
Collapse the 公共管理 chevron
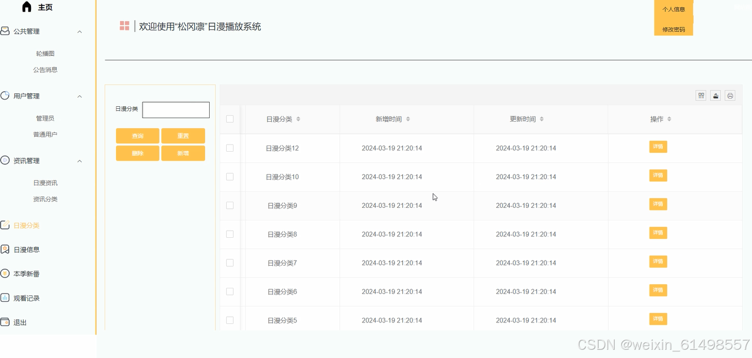[80, 31]
